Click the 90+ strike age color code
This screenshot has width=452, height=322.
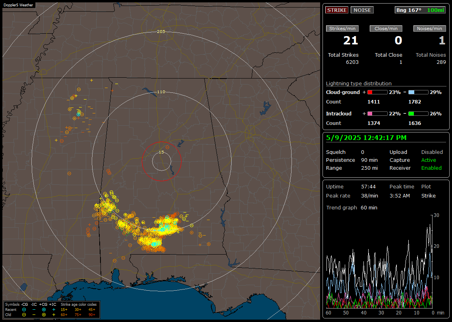92,315
